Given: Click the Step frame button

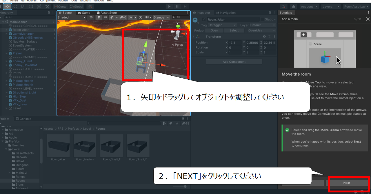Looking at the screenshot, I should click(185, 6).
